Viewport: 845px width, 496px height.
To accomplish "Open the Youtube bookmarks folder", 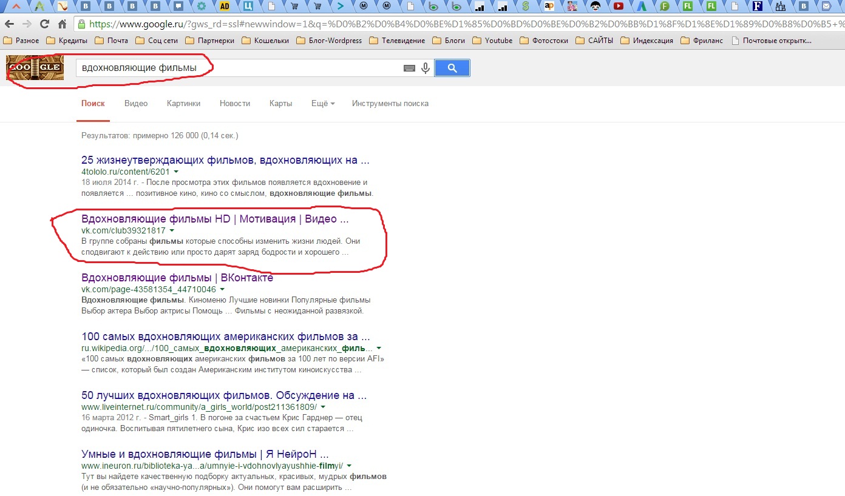I will click(x=493, y=41).
